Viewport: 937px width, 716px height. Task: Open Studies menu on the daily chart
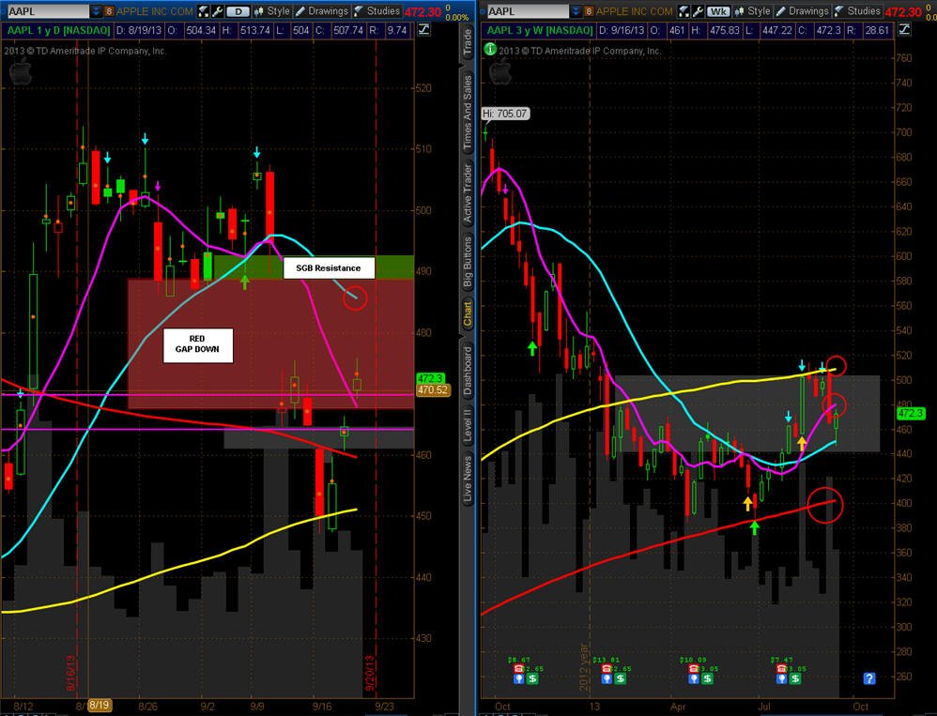[x=376, y=11]
